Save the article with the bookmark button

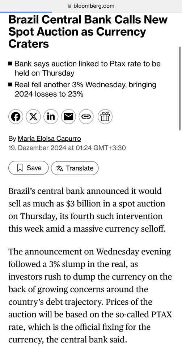(28, 168)
